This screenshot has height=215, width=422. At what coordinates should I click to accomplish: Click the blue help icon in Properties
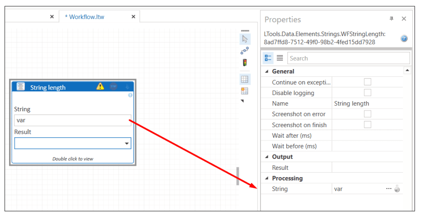pos(404,39)
